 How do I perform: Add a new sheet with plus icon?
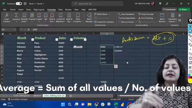coord(71,96)
